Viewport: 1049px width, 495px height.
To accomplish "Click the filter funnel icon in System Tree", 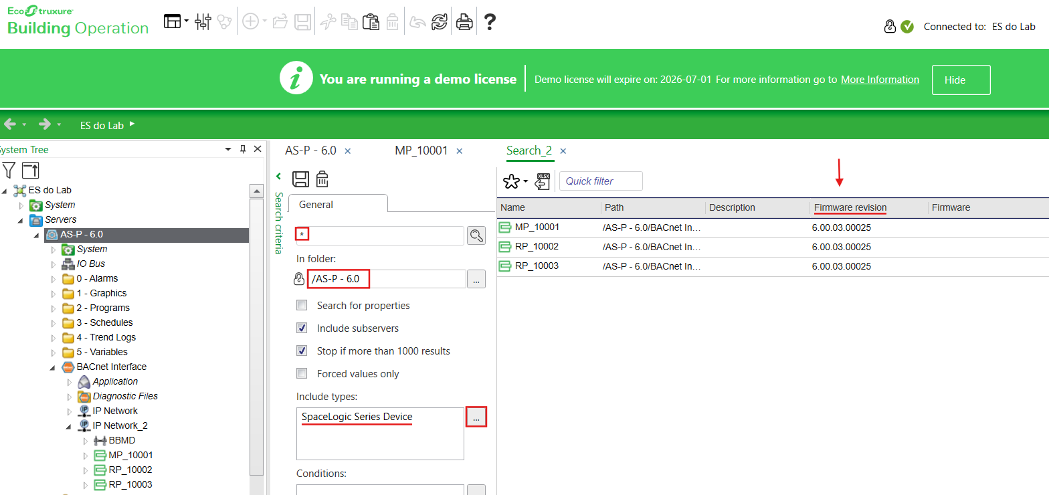I will (9, 170).
